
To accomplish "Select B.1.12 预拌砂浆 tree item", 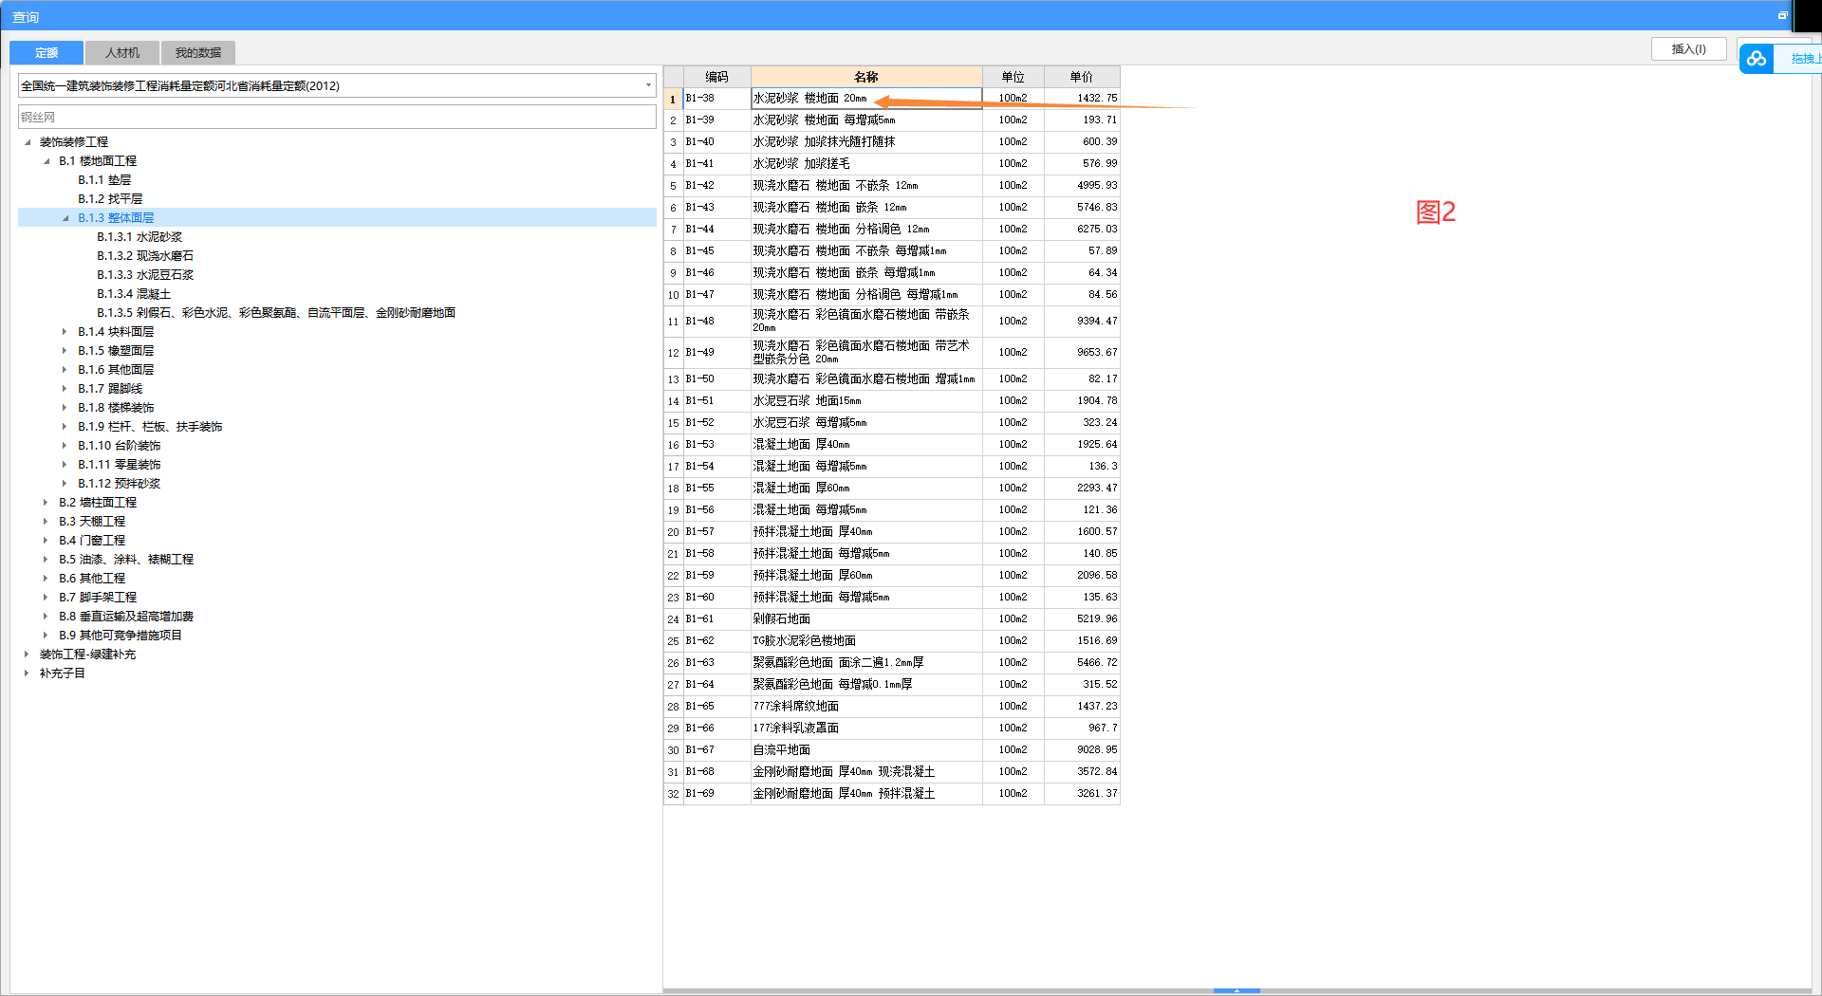I will click(x=120, y=484).
